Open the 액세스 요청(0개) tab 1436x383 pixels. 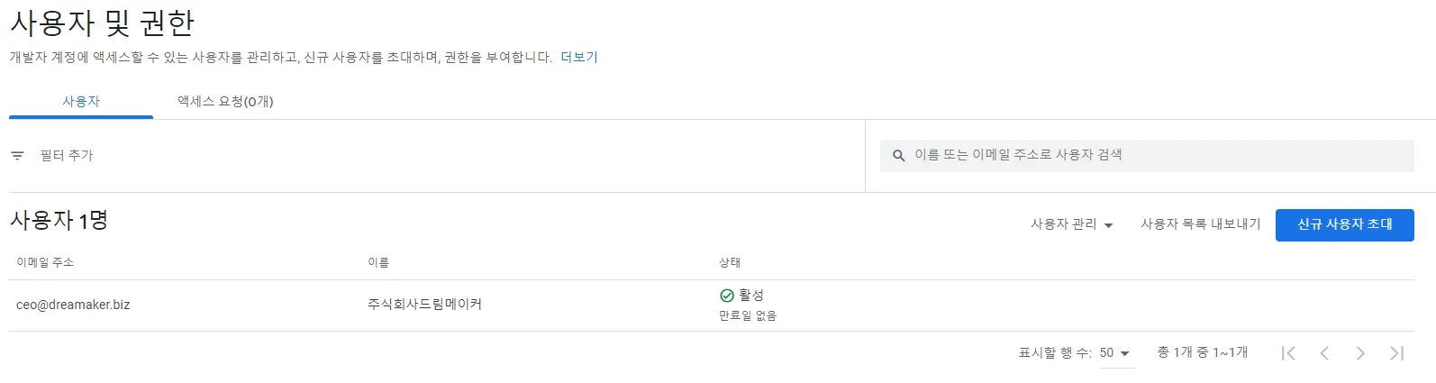tap(225, 102)
